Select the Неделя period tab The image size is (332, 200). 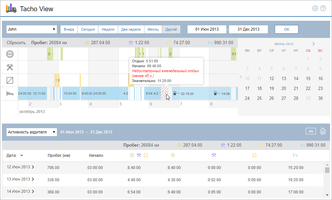click(108, 29)
